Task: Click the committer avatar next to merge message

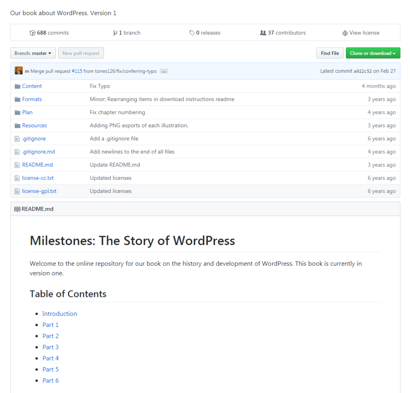Action: [x=18, y=70]
